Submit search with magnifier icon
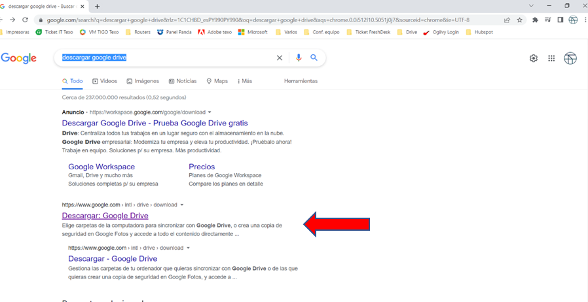 click(314, 58)
